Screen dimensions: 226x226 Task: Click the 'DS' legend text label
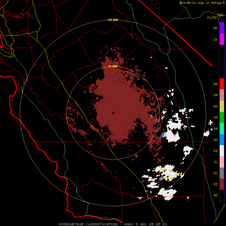click(215, 151)
